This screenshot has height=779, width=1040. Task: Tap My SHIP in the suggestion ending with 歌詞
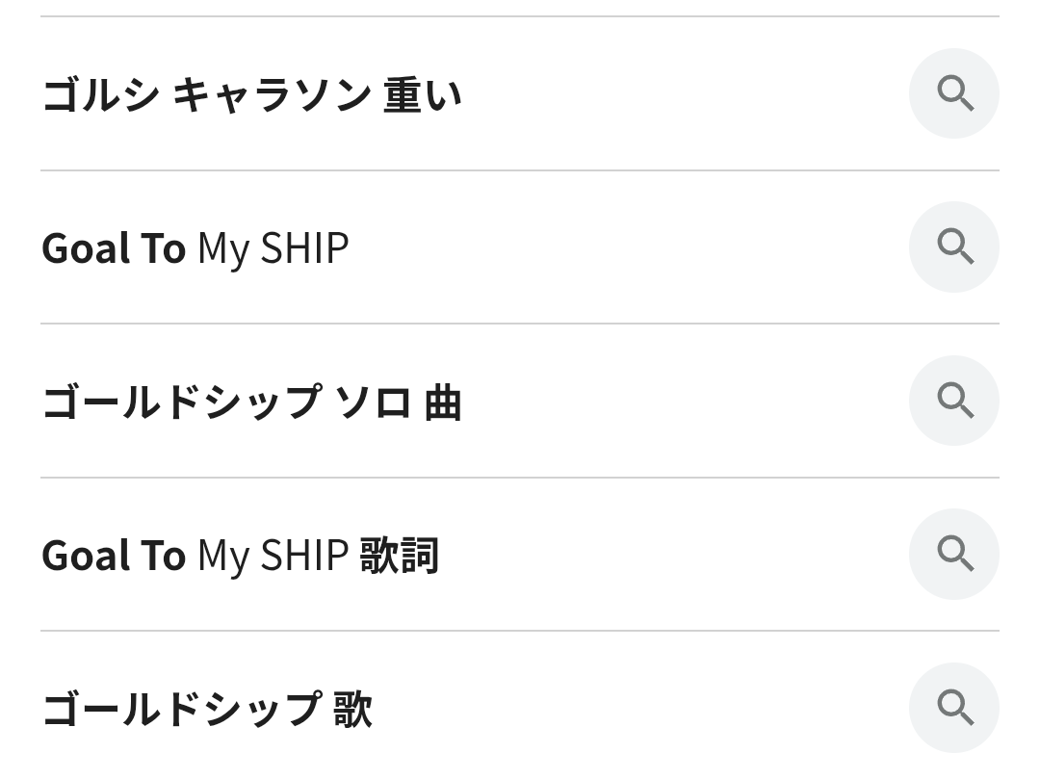click(273, 556)
